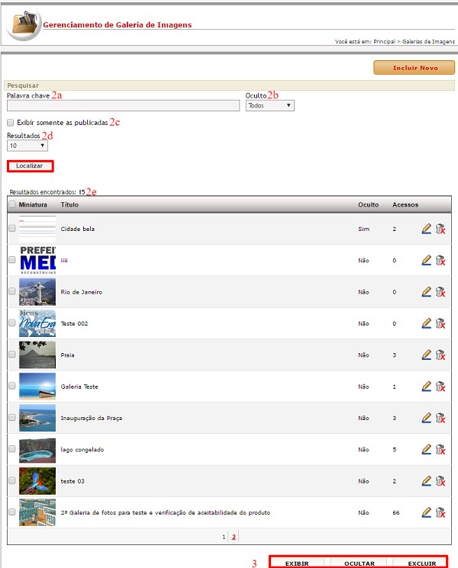Edit the Praia gallery
458x568 pixels.
(427, 355)
